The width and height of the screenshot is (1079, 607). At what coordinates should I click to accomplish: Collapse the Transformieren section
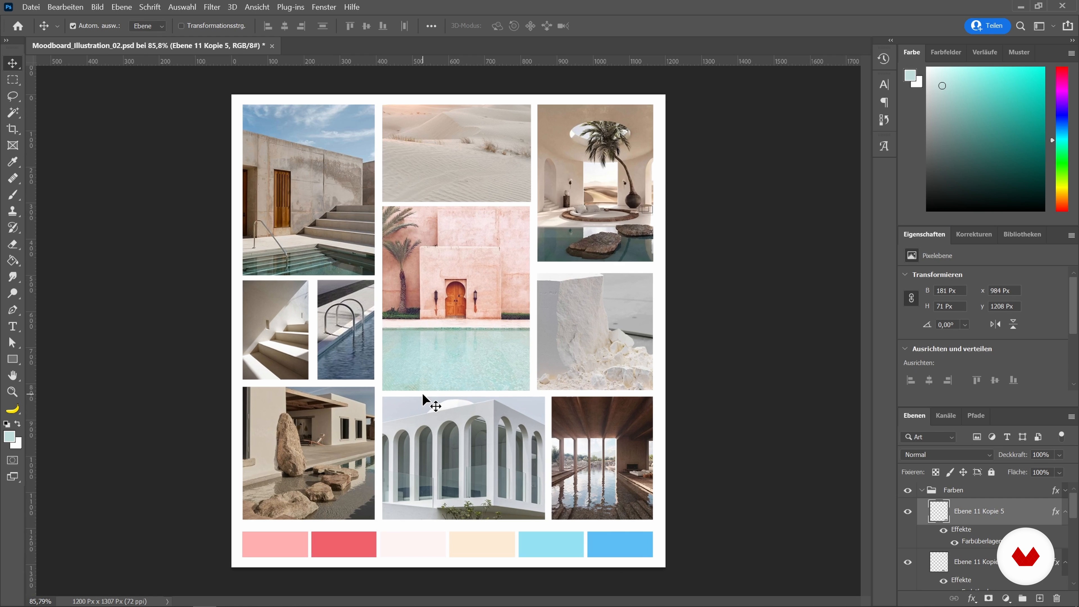point(905,274)
